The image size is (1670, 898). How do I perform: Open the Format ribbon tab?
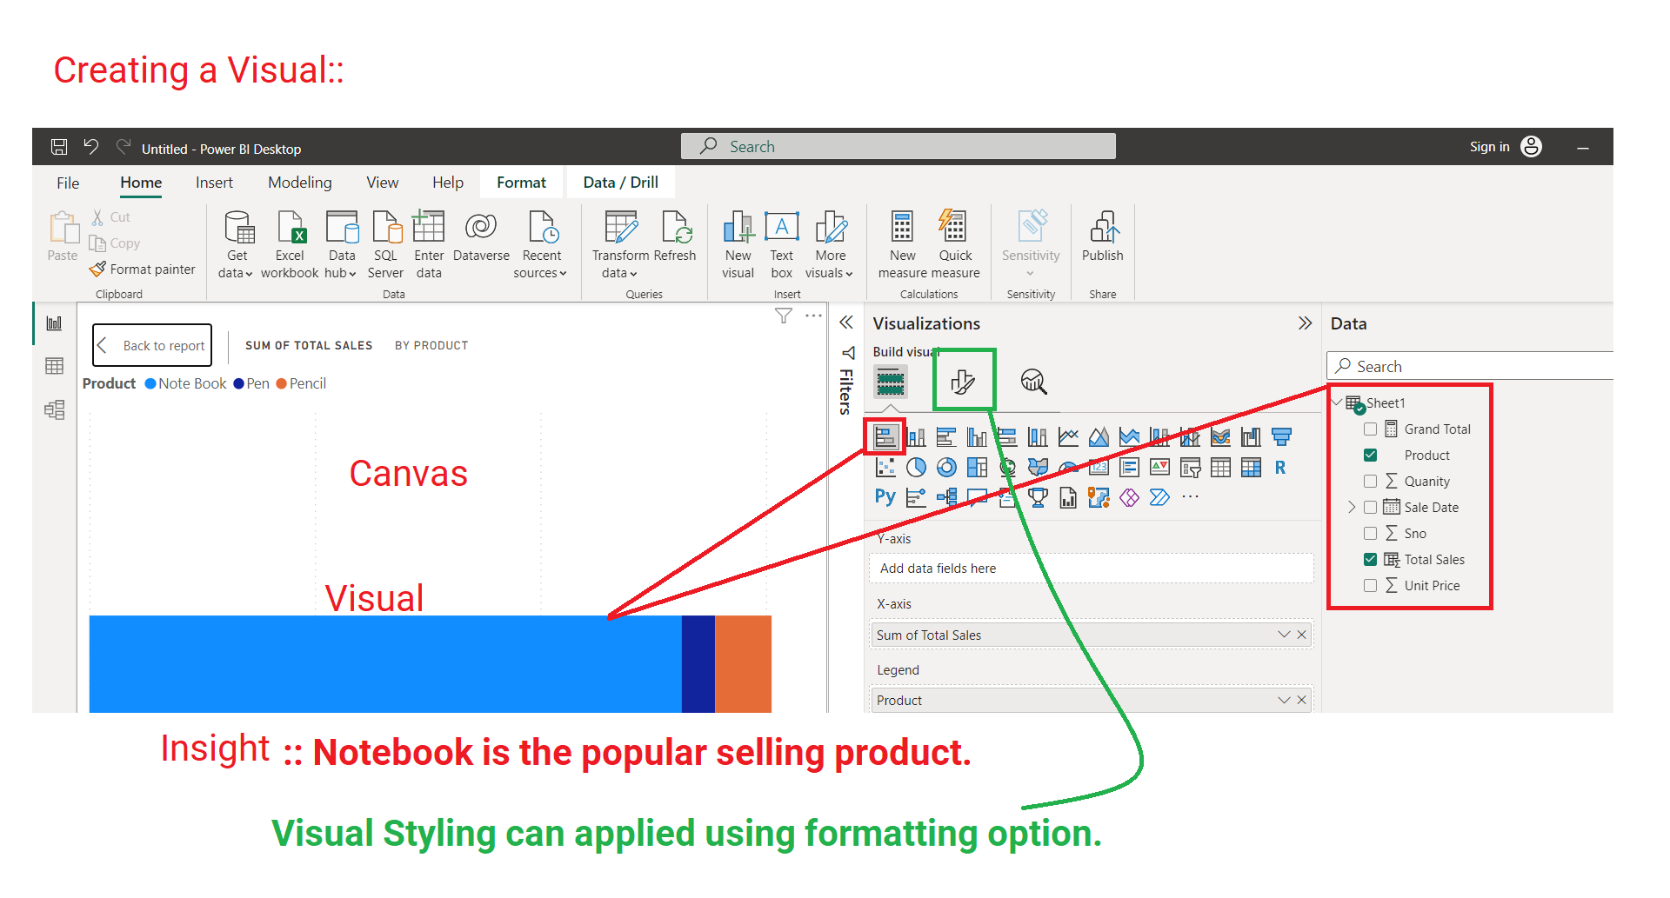click(x=521, y=183)
